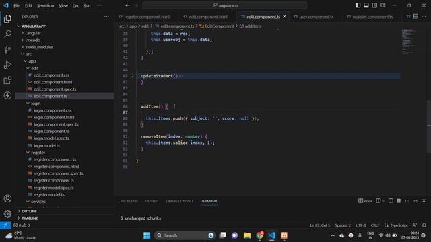Screen dimensions: 431x242
Task: Open the Run and Debug view
Action: coord(7,65)
